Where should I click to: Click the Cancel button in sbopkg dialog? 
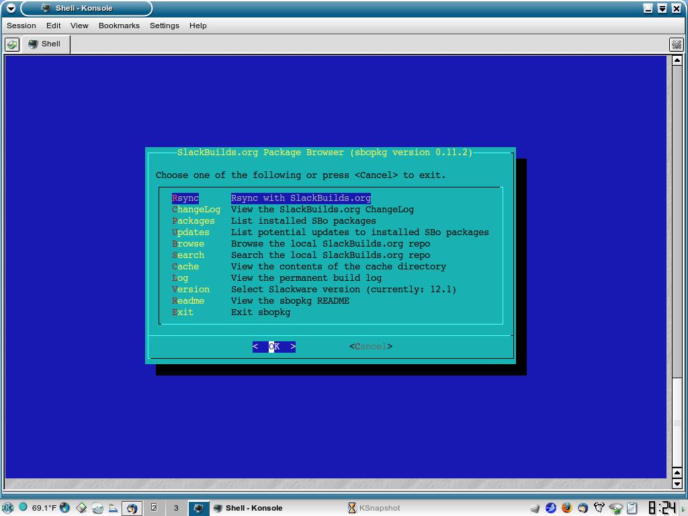[x=371, y=347]
